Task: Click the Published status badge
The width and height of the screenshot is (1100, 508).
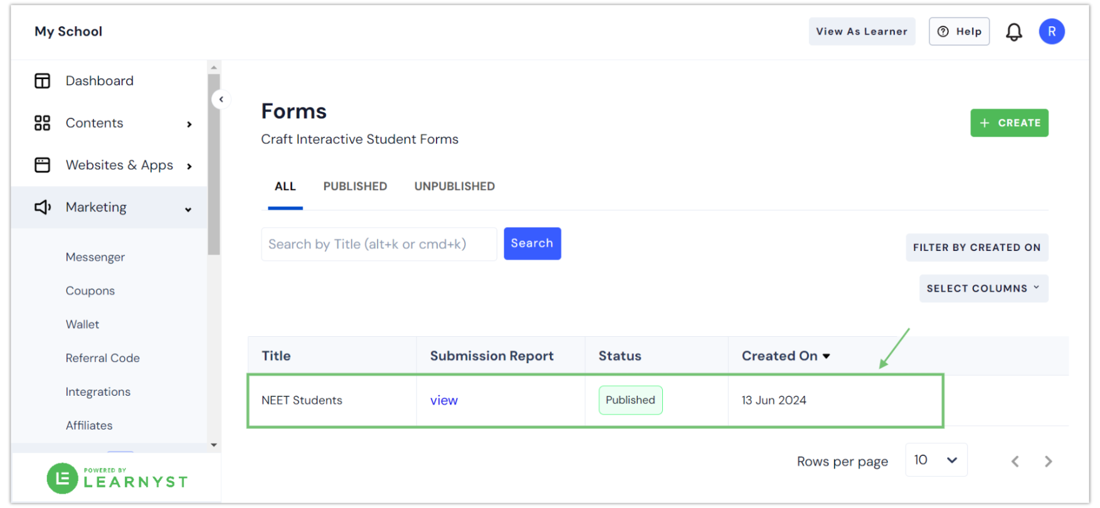Action: coord(630,400)
